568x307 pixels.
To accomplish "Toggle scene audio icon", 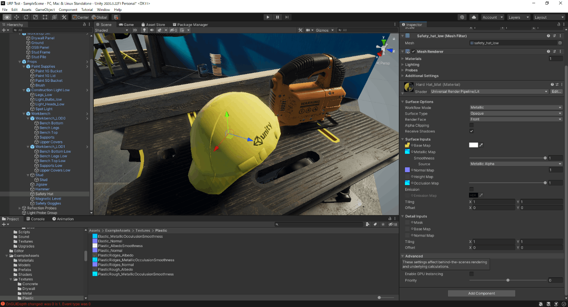I will (152, 30).
